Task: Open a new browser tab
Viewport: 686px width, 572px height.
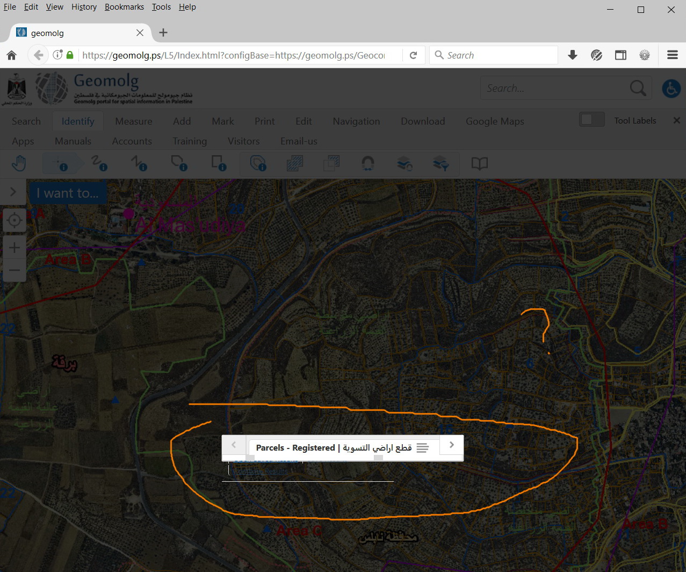Action: [x=163, y=33]
